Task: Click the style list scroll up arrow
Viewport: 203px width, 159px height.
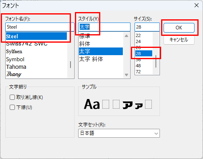Action: (x=126, y=36)
